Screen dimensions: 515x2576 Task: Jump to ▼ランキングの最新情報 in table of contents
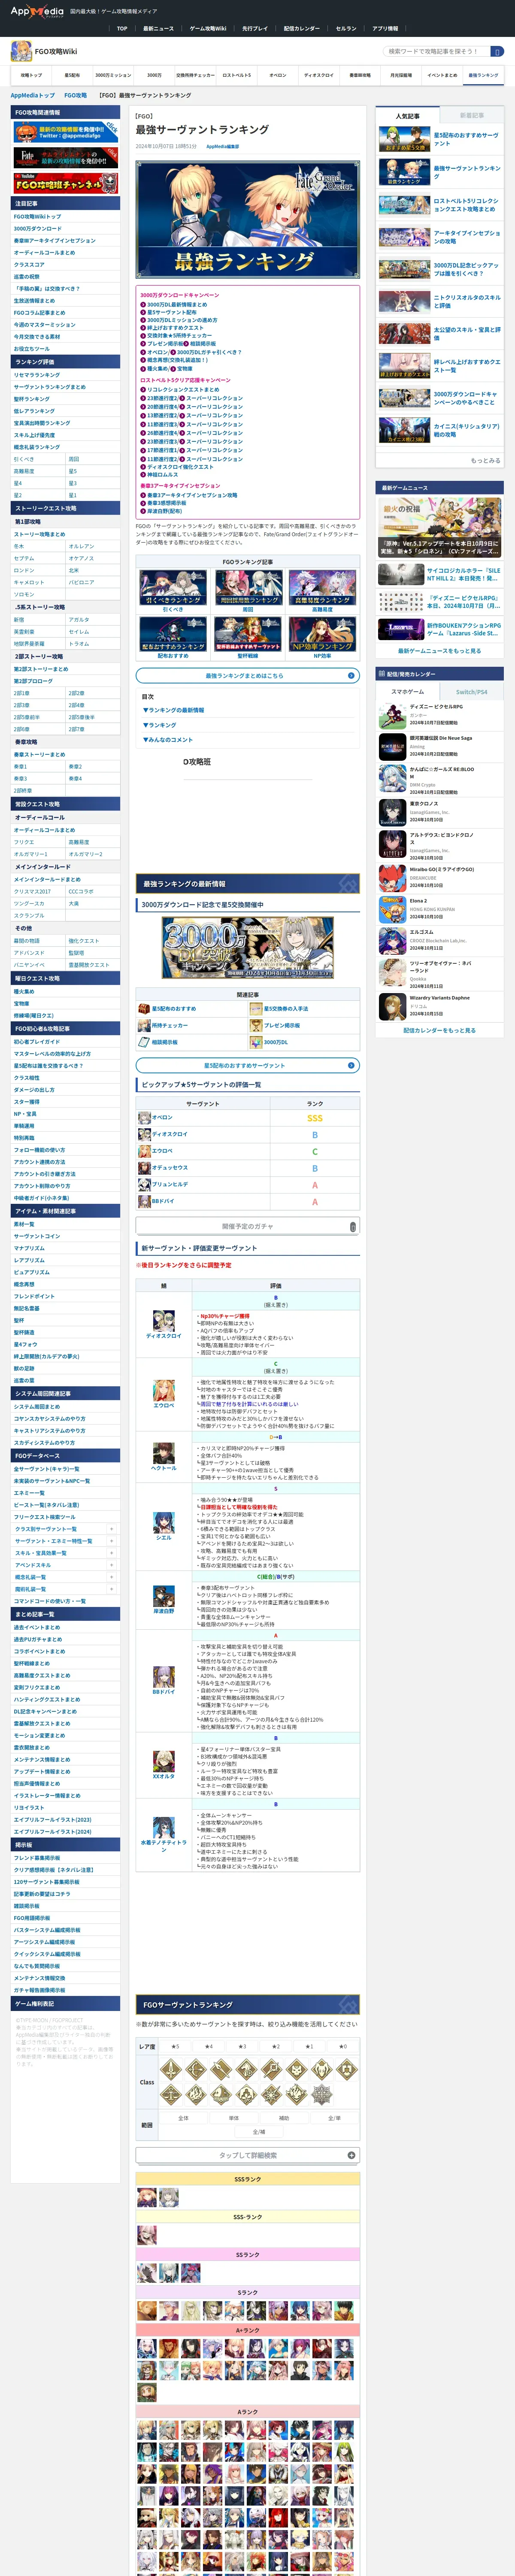coord(174,710)
